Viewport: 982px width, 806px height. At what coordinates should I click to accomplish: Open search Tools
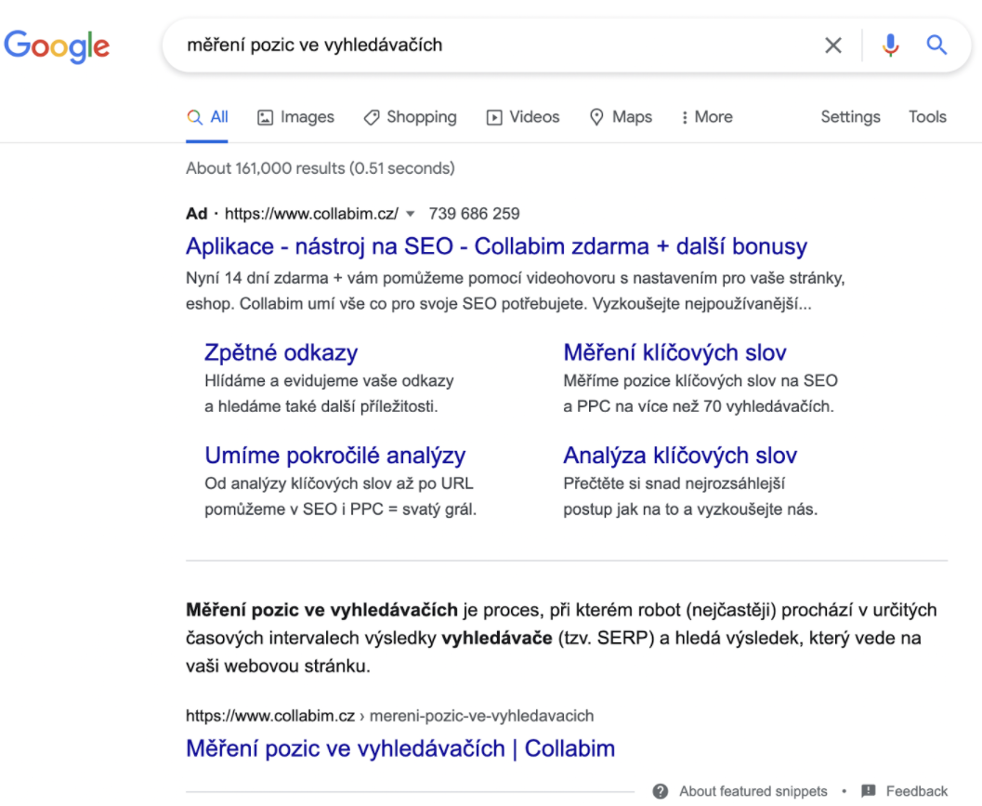927,117
